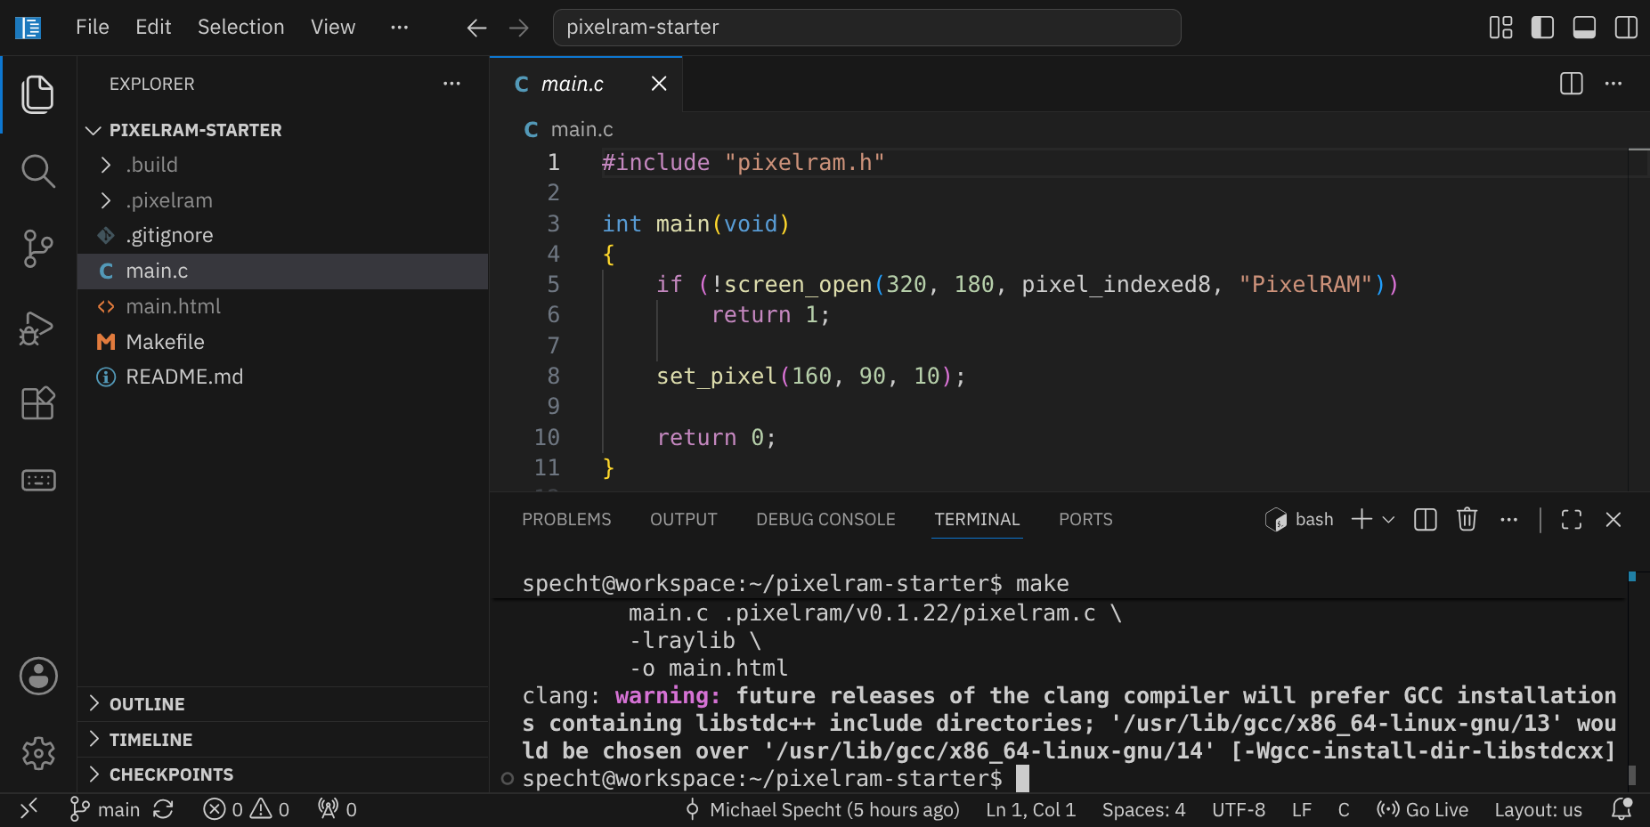Open the Source Control view
1650x827 pixels.
point(37,248)
